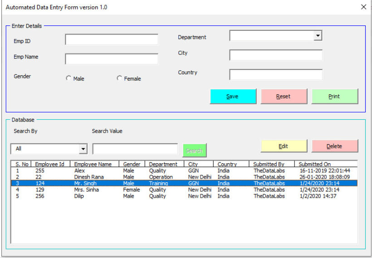Close the Automated Data Entry Form window
Screen dimensions: 372x258
click(363, 7)
